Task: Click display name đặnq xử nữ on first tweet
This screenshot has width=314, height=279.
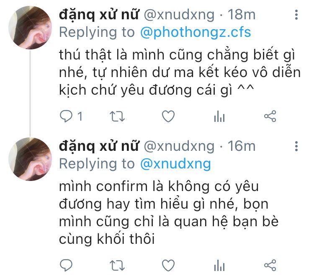Action: [x=99, y=15]
